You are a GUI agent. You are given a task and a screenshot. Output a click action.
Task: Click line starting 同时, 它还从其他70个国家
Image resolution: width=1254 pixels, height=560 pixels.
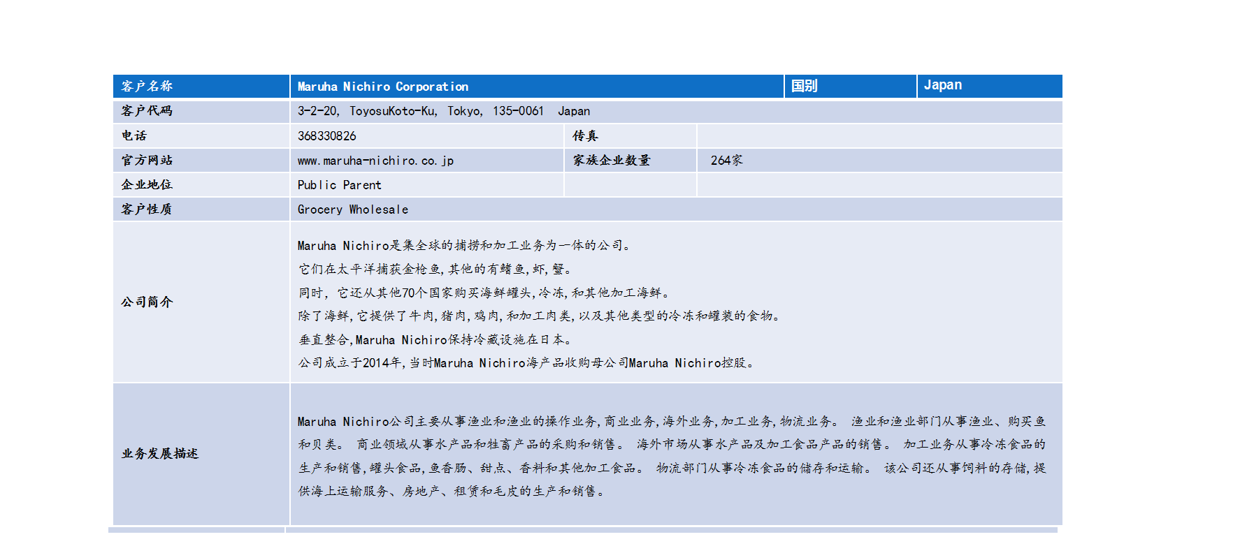(485, 293)
